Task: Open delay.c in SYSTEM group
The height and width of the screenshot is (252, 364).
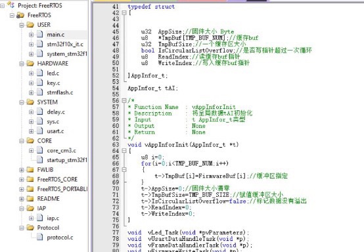Action: click(x=56, y=112)
